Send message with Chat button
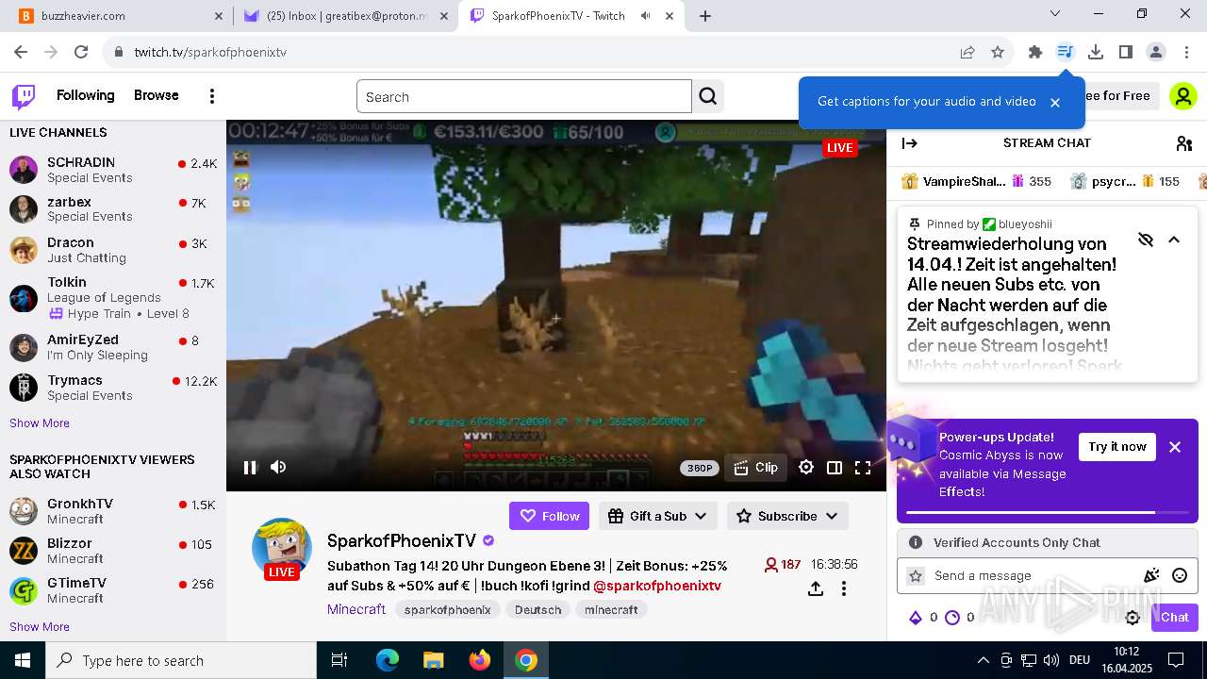The height and width of the screenshot is (679, 1207). (1175, 618)
